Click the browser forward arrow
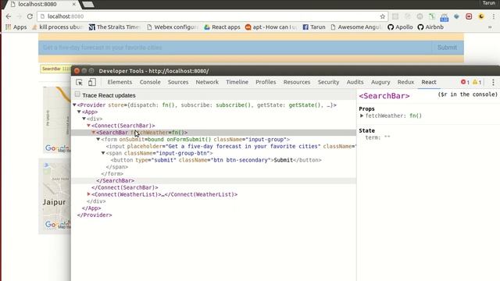Image resolution: width=500 pixels, height=281 pixels. (19, 16)
